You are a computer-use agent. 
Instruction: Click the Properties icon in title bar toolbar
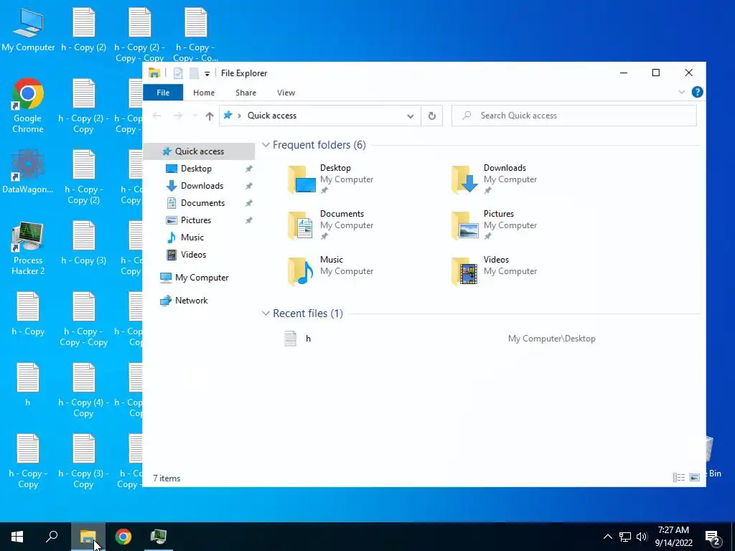tap(178, 73)
